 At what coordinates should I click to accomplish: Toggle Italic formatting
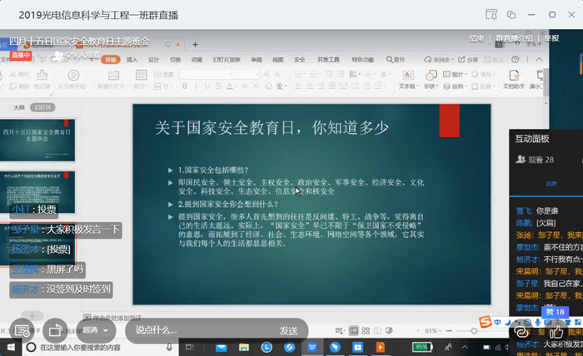(196, 87)
